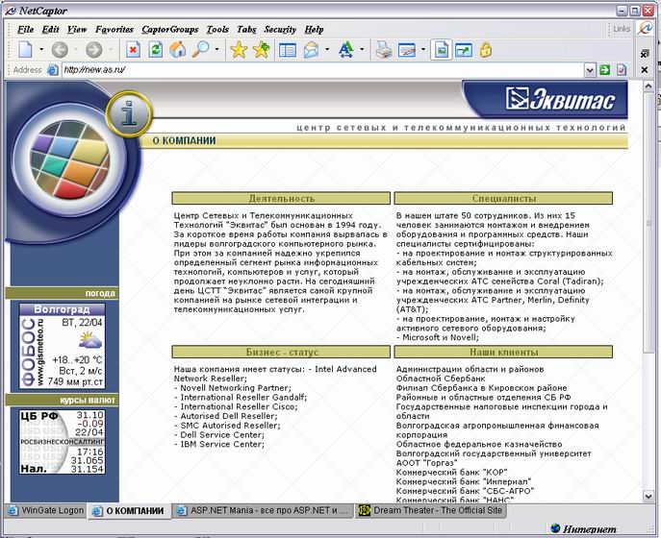Open the dropdown arrow beside New page
This screenshot has height=538, width=661.
click(x=41, y=50)
